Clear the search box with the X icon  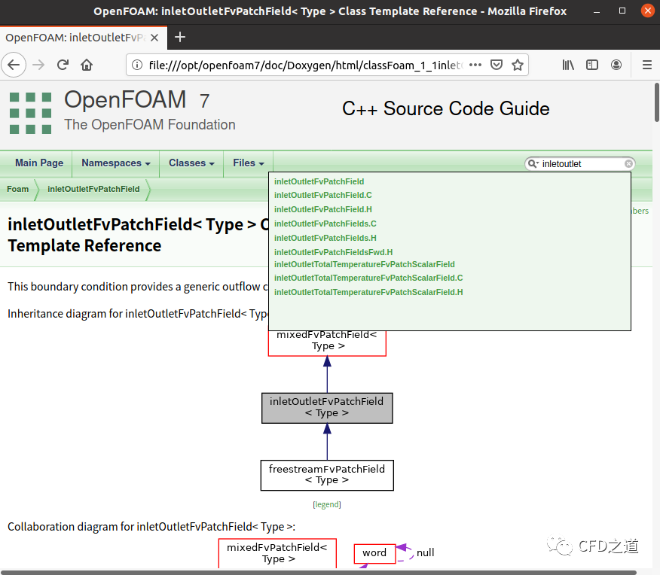628,163
